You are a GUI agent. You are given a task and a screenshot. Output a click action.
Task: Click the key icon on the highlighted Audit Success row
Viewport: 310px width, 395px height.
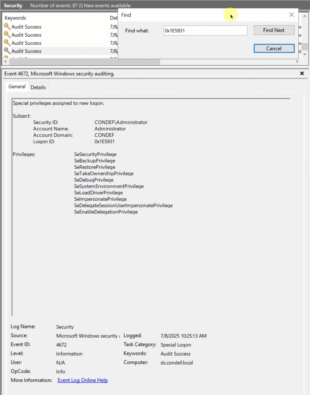(x=7, y=51)
